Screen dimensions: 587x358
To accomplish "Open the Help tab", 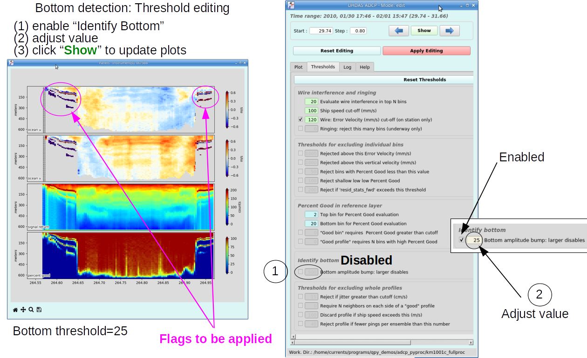I will pos(365,67).
